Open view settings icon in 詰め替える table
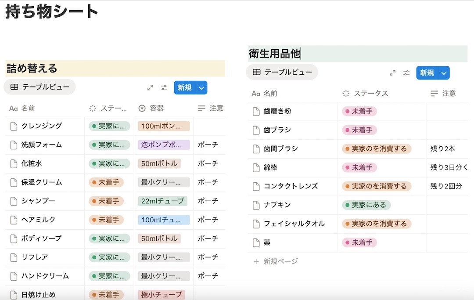The image size is (474, 300). tap(164, 88)
